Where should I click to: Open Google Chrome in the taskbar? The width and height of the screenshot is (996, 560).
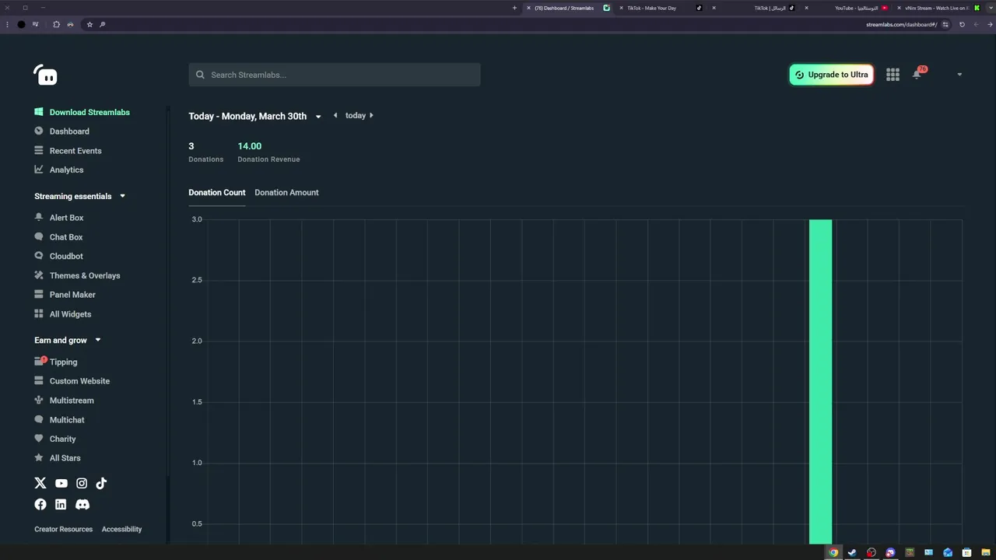(x=833, y=552)
